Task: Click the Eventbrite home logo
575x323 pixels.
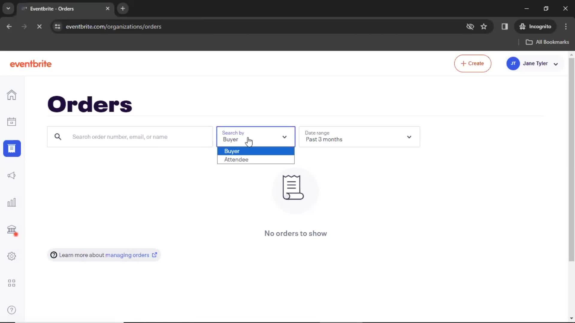Action: 31,64
